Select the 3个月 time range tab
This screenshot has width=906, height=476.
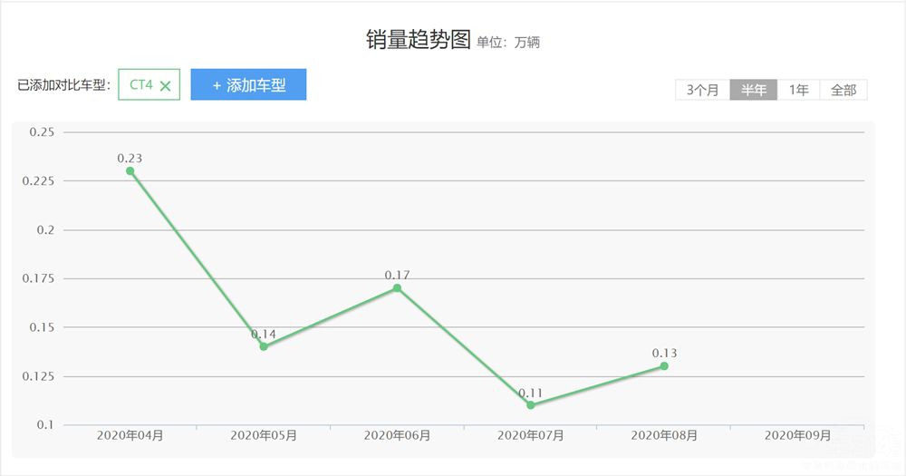[x=702, y=90]
